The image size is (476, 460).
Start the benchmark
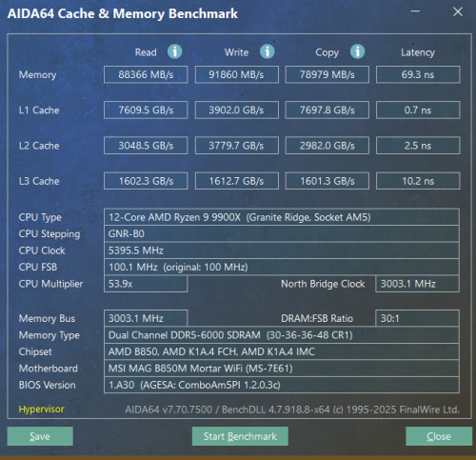point(240,436)
